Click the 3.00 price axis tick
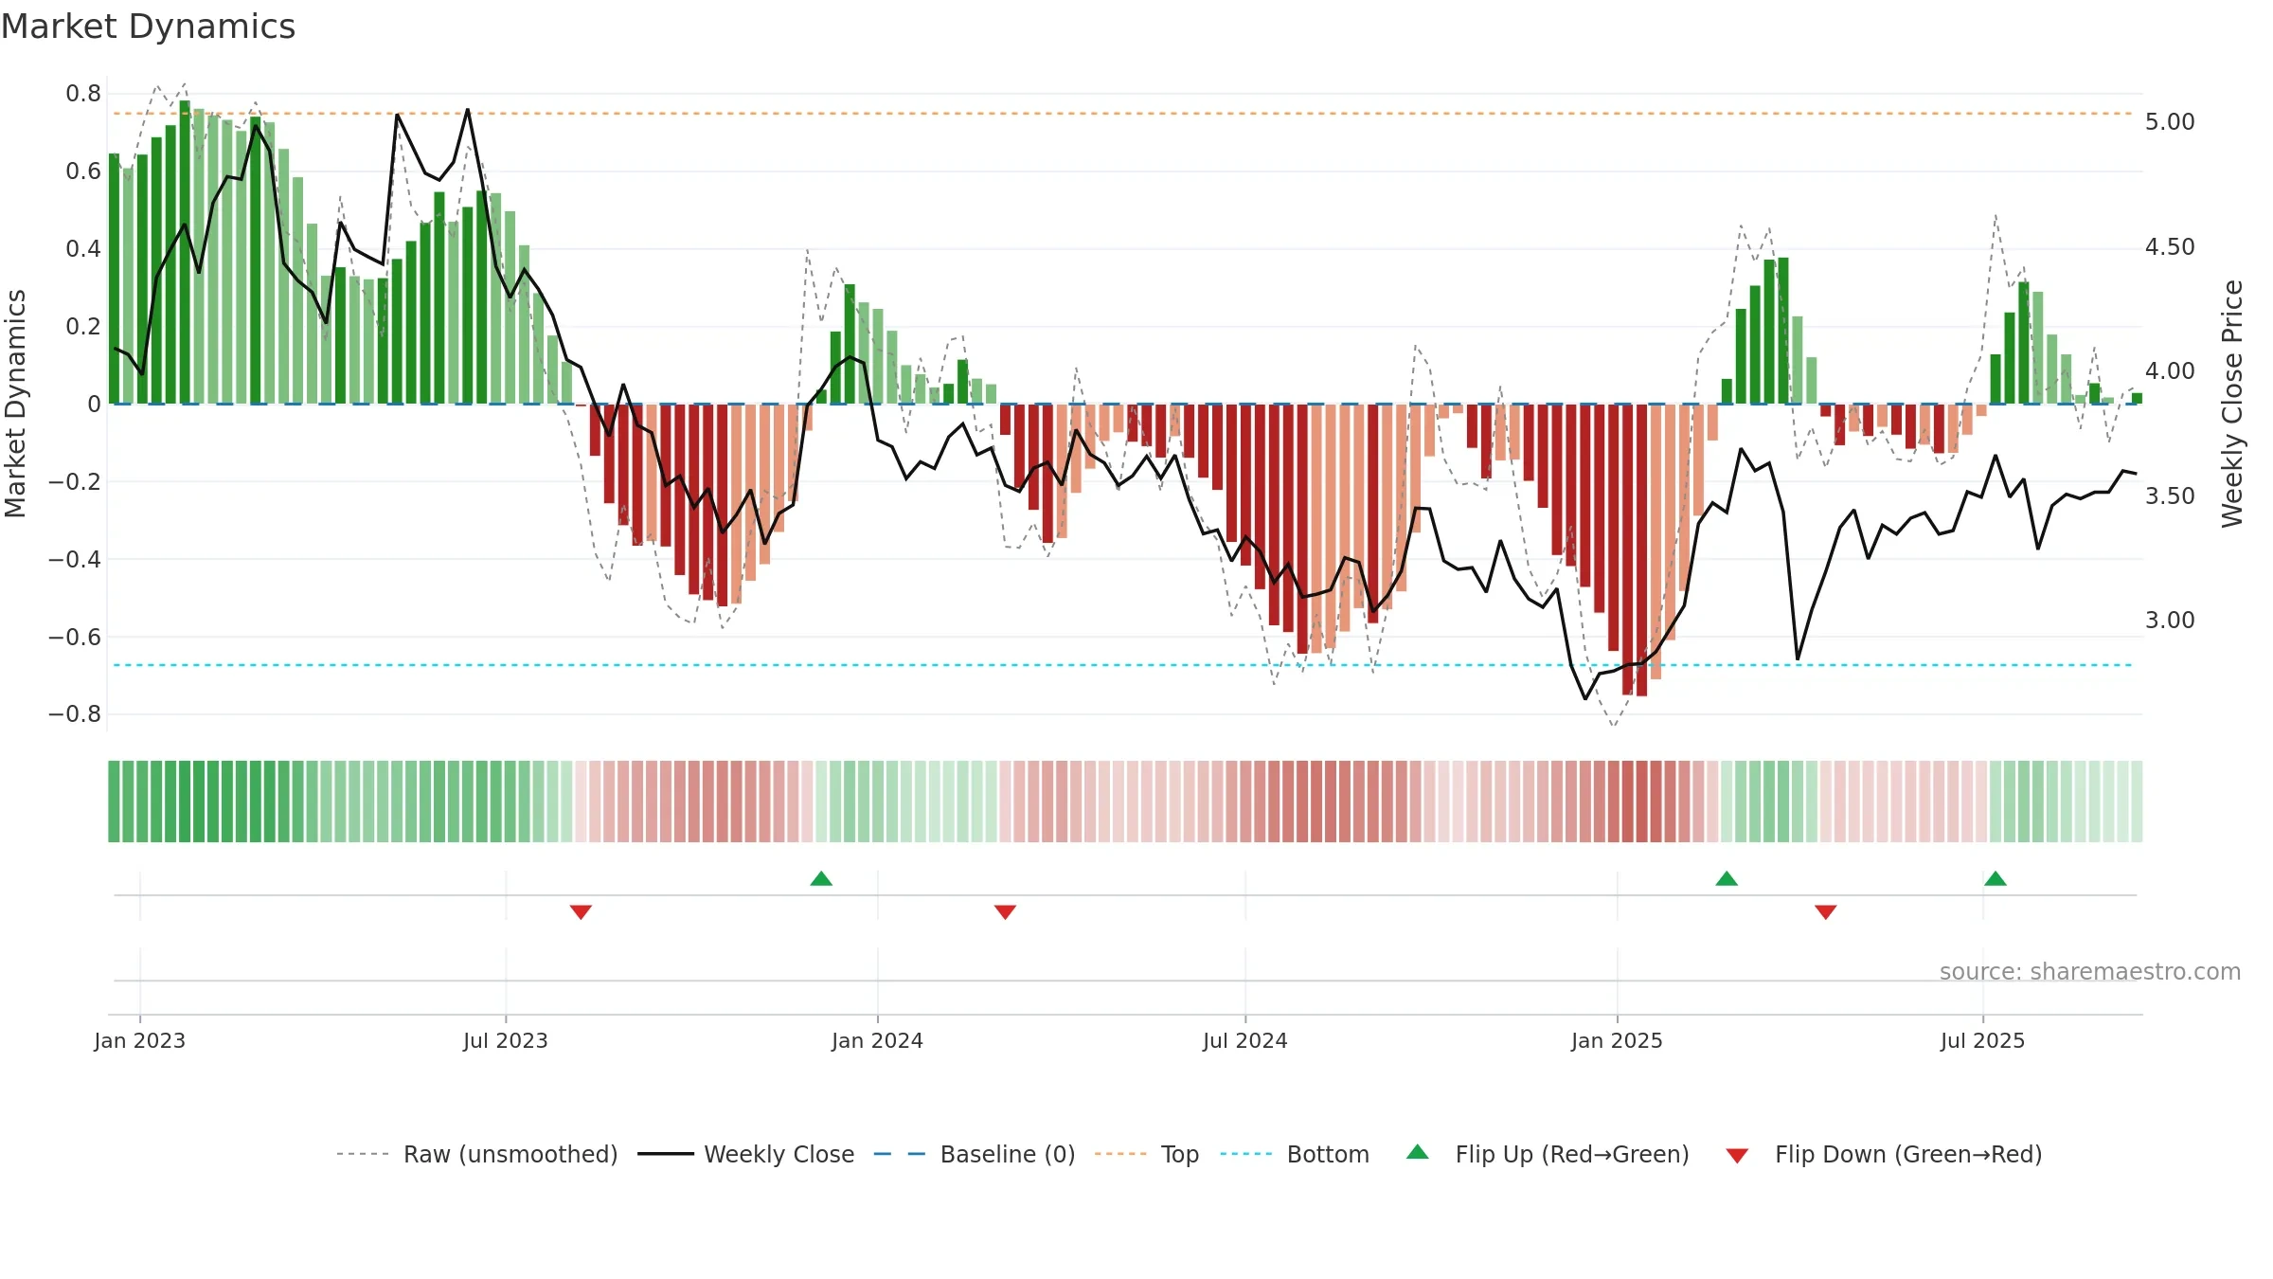The height and width of the screenshot is (1279, 2273). point(2170,621)
